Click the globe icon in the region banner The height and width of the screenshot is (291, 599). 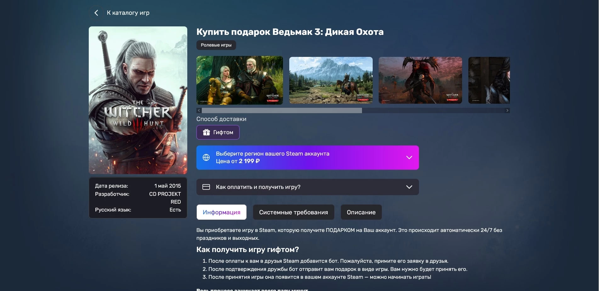pos(206,157)
